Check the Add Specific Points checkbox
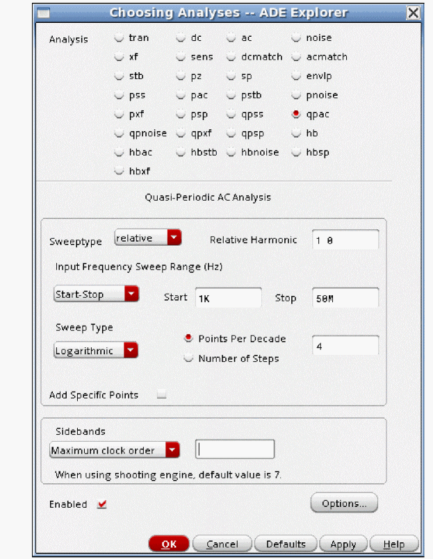The image size is (433, 559). (162, 394)
